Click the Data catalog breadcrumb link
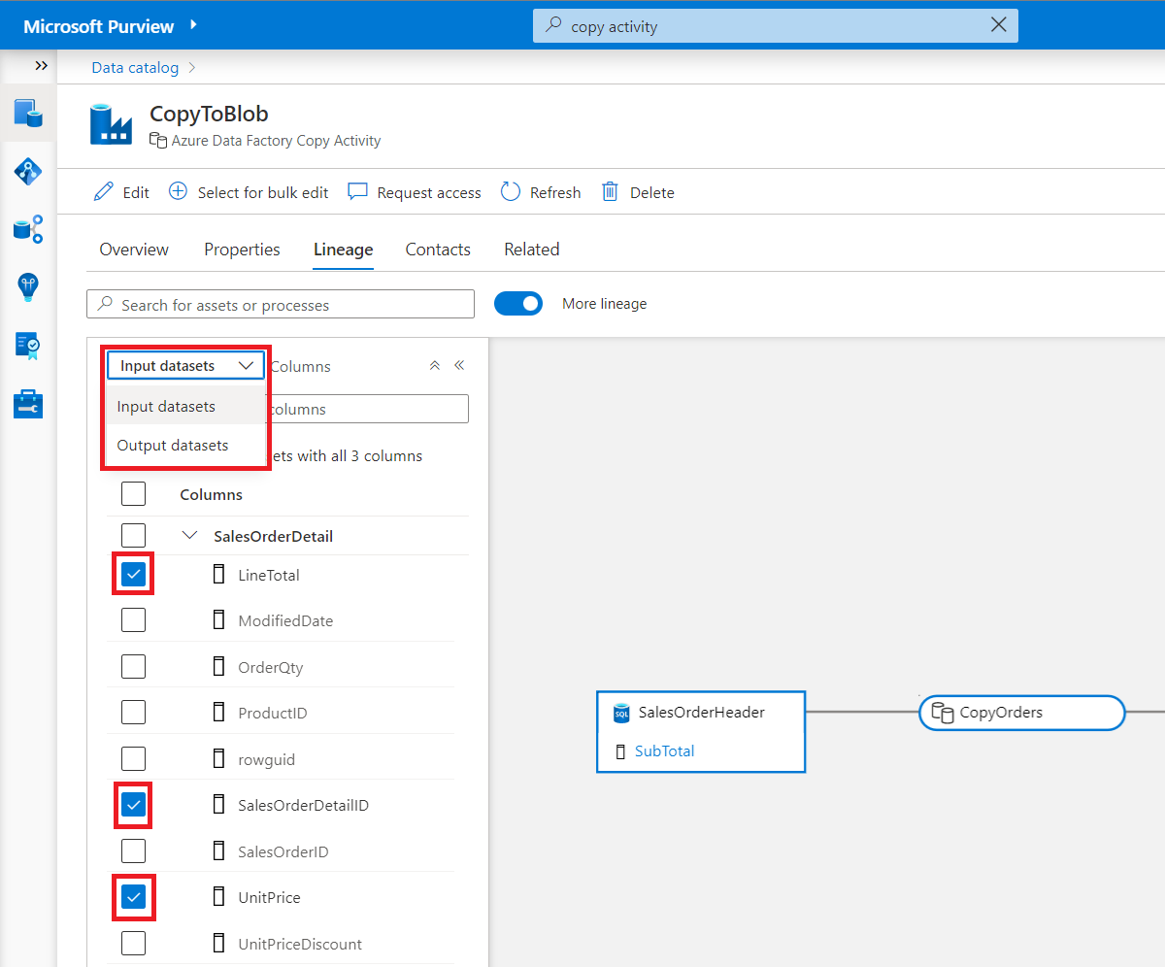This screenshot has width=1165, height=967. tap(135, 68)
